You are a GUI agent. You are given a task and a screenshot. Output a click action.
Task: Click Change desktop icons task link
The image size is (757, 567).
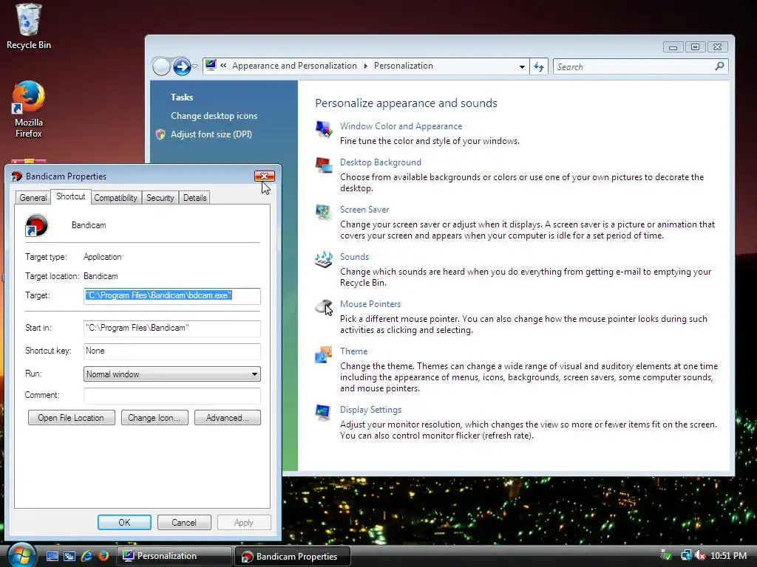pos(214,116)
